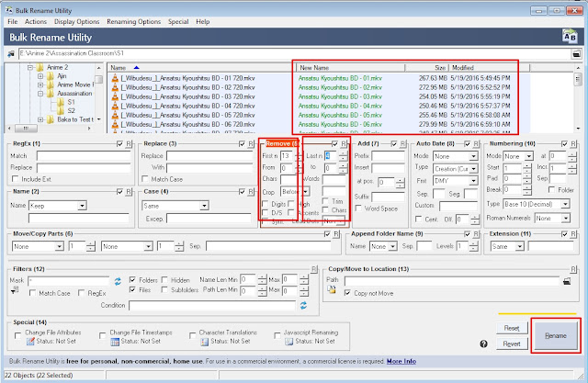Click the browse icon at path field end
The width and height of the screenshot is (588, 383).
(x=576, y=54)
